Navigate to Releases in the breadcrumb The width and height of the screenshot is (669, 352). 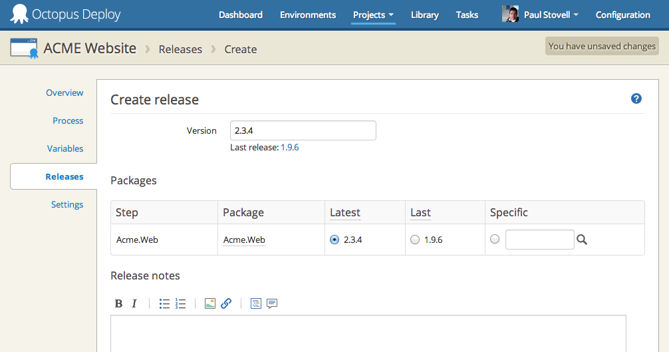pyautogui.click(x=180, y=49)
